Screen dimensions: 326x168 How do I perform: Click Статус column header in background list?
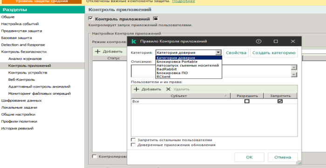pos(114,58)
